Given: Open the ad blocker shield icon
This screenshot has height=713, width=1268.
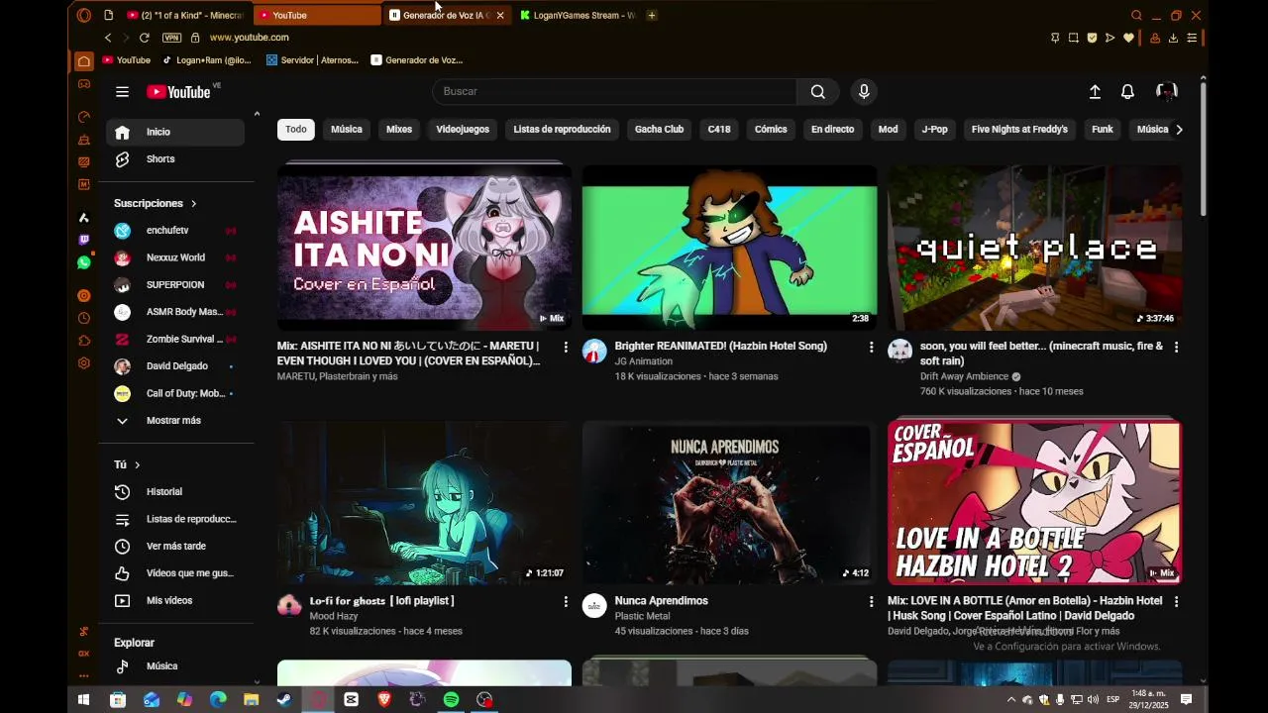Looking at the screenshot, I should (1092, 38).
